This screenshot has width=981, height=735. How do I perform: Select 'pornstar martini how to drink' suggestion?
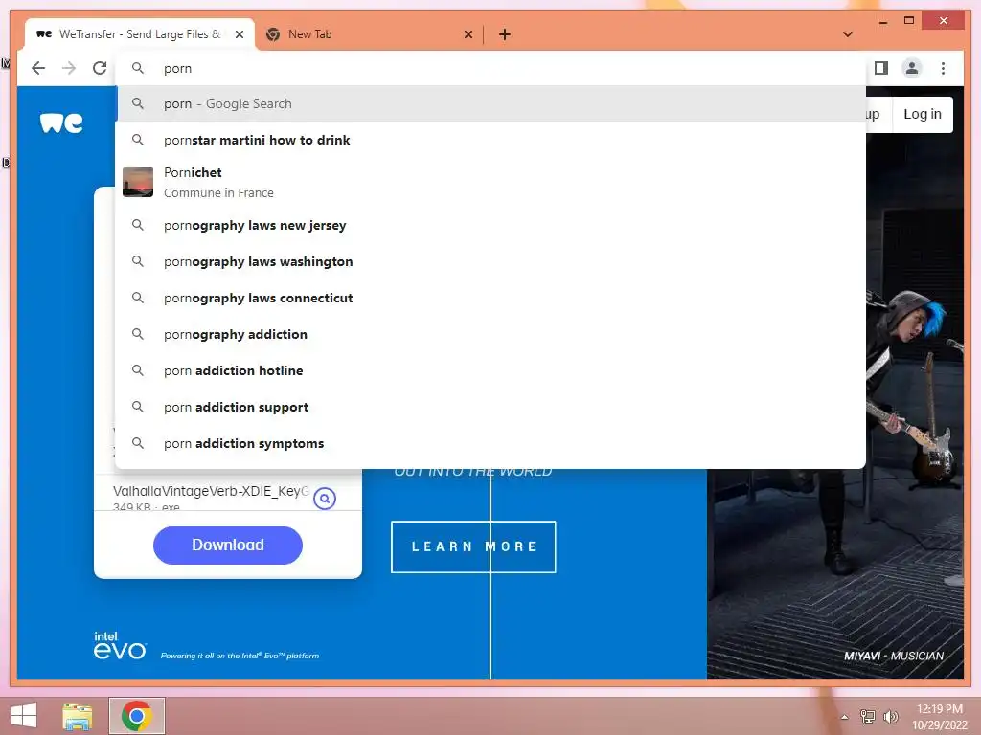click(491, 140)
